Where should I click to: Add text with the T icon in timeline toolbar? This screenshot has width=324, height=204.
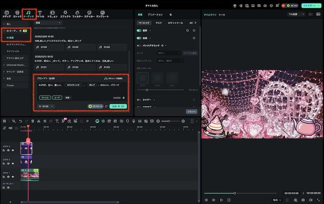click(x=57, y=121)
